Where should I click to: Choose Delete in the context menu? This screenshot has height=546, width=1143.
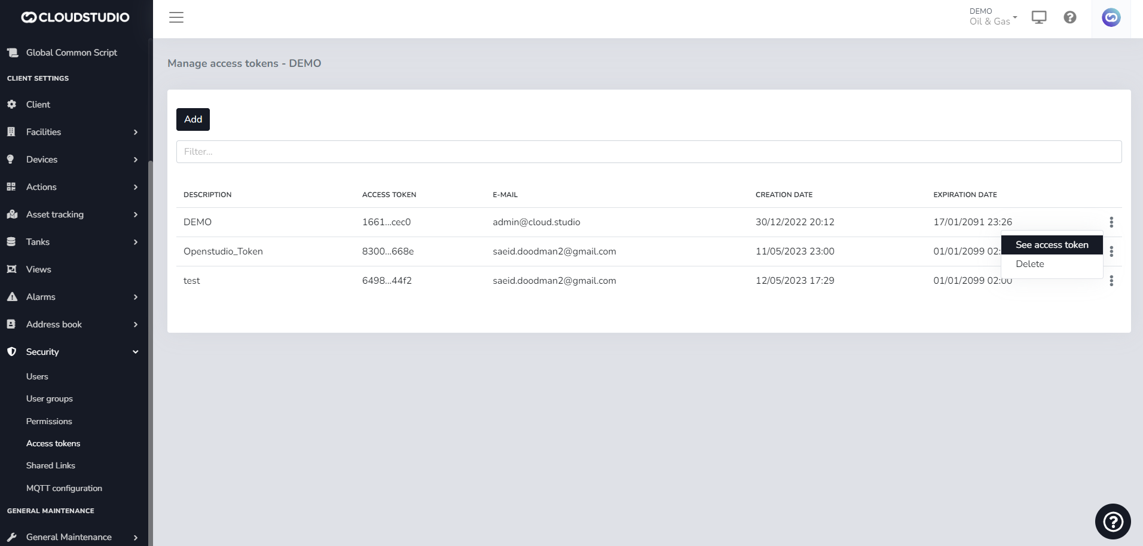click(1029, 264)
